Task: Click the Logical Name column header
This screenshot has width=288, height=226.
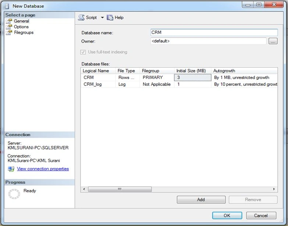Action: tap(98, 71)
